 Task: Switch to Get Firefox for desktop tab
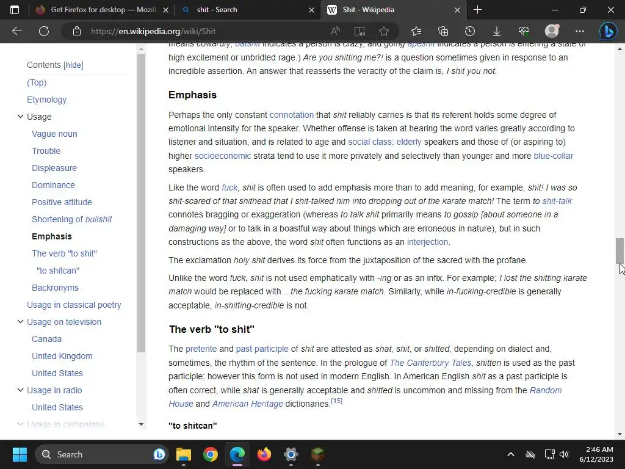[103, 10]
